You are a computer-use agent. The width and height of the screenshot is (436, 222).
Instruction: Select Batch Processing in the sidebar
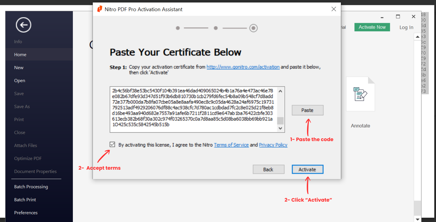(x=31, y=186)
